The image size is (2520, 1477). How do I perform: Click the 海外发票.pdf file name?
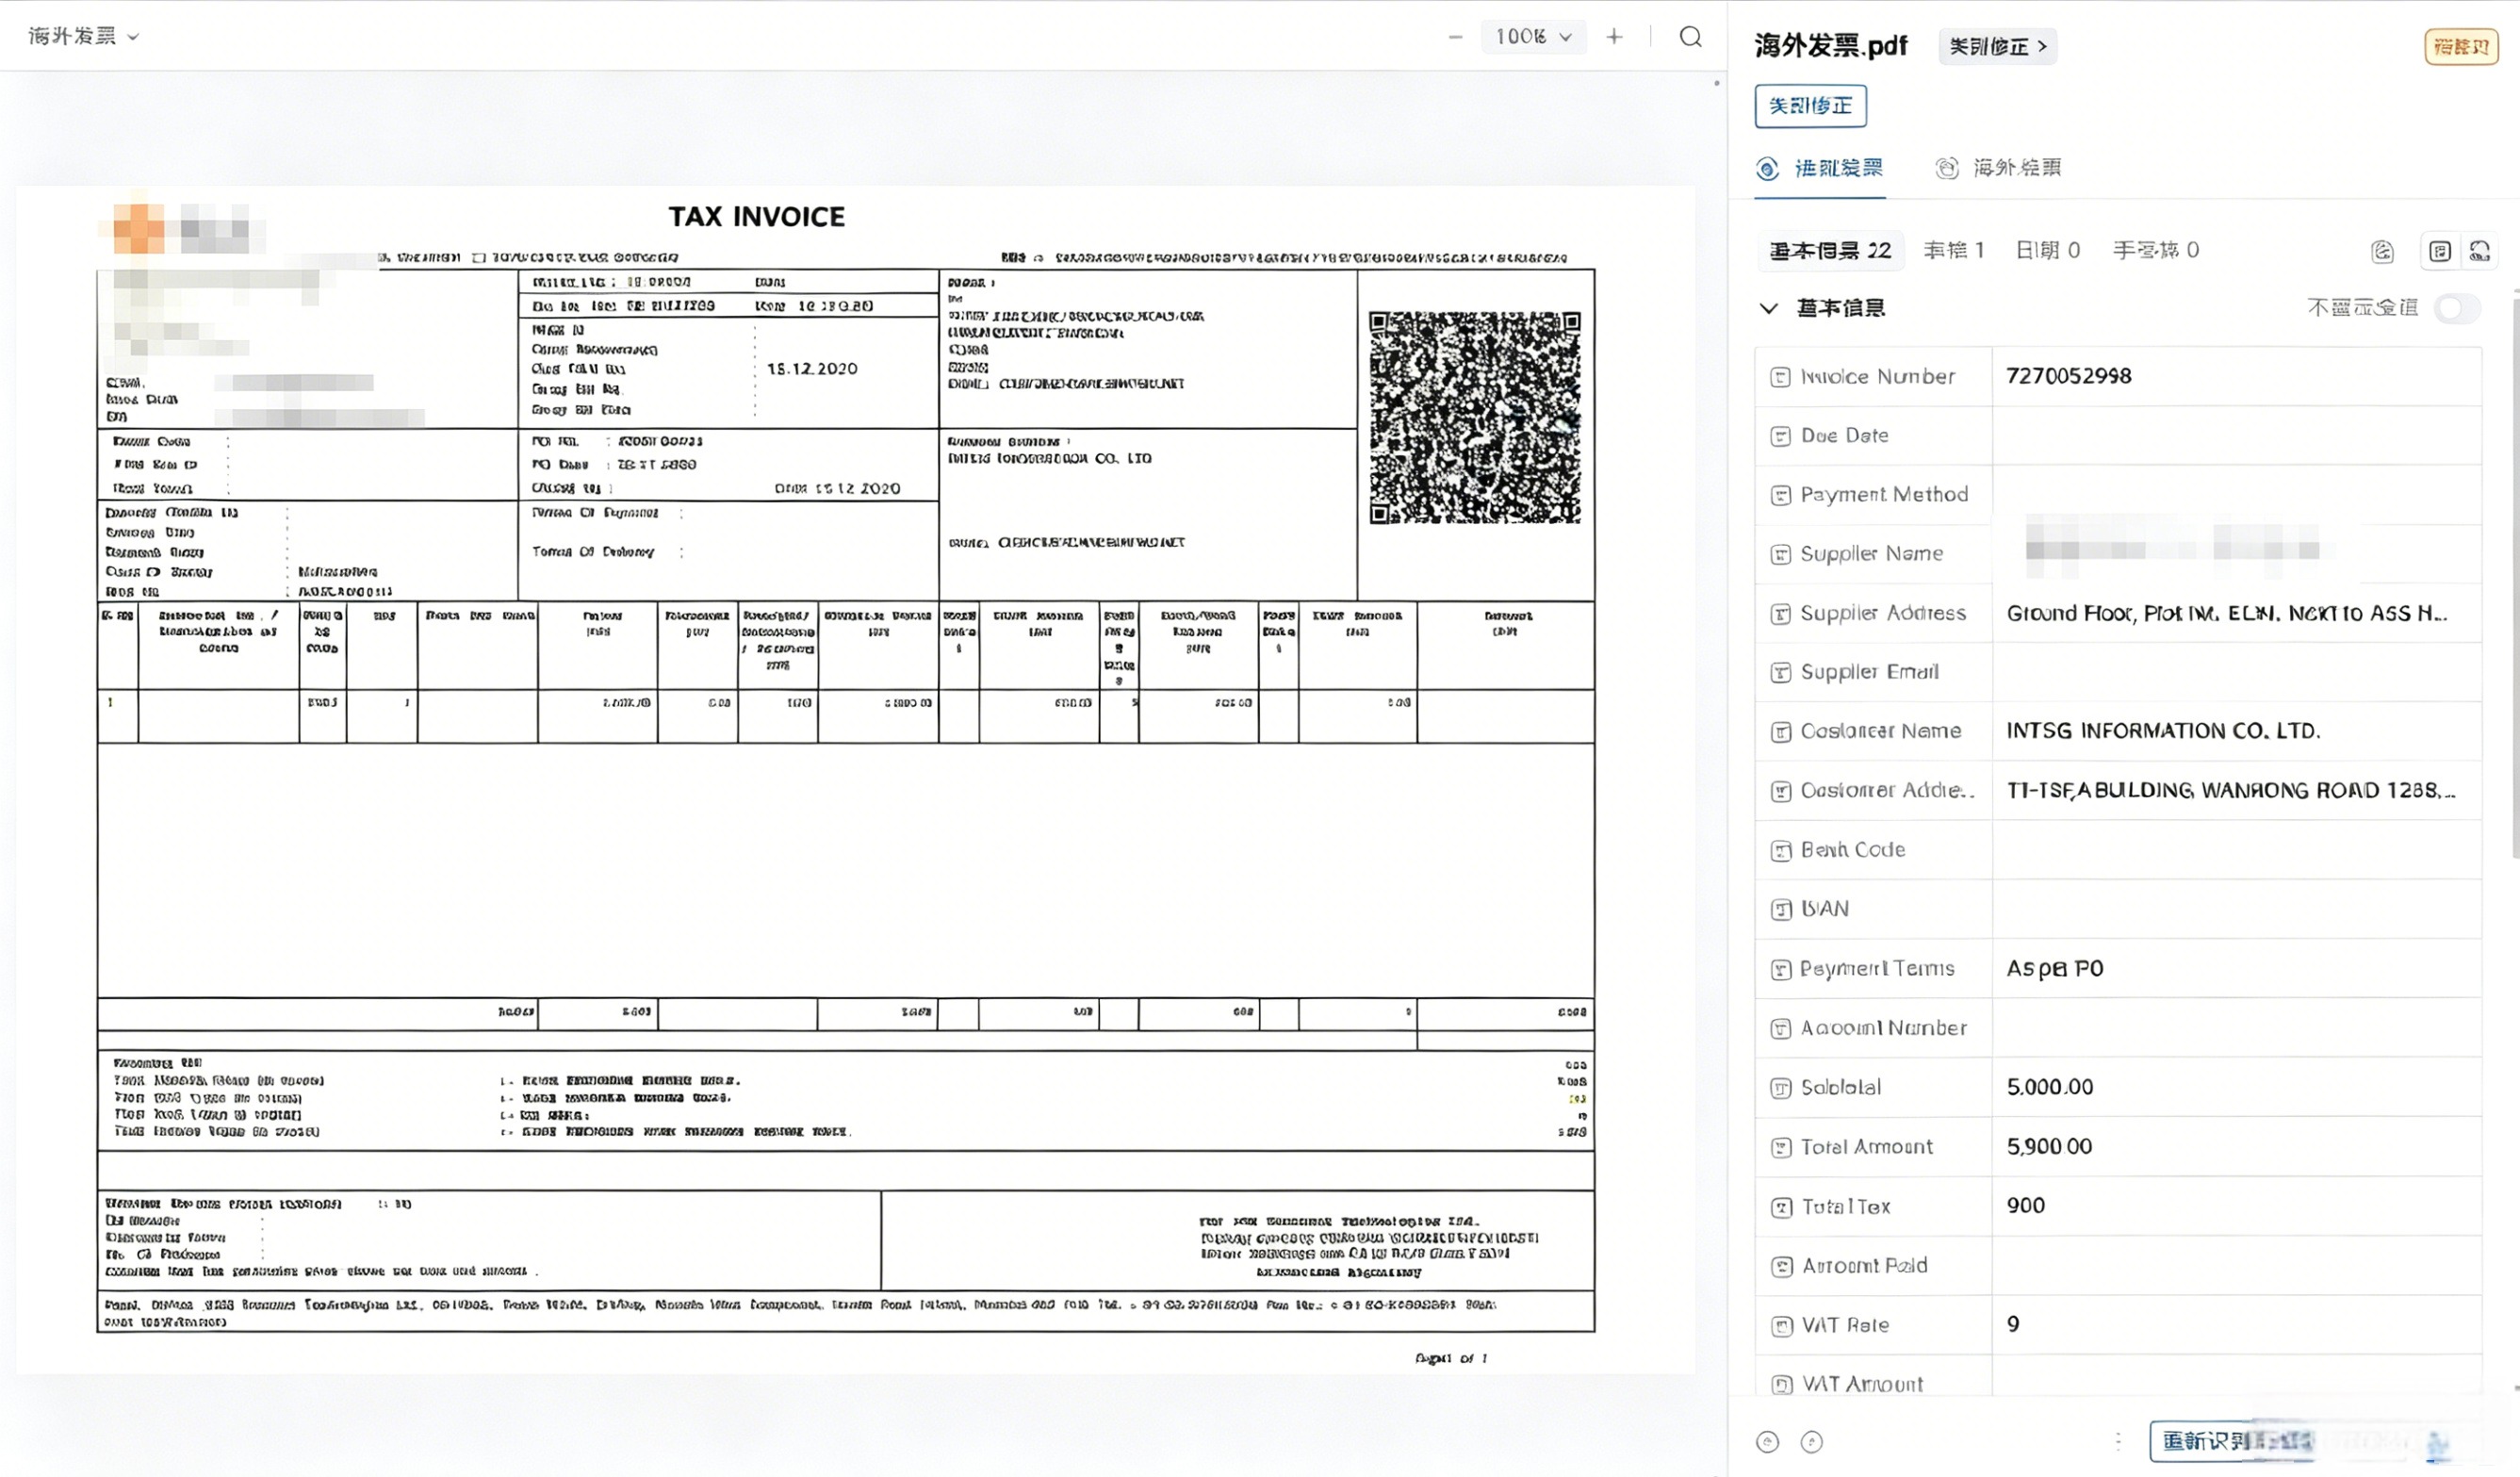[x=1830, y=46]
